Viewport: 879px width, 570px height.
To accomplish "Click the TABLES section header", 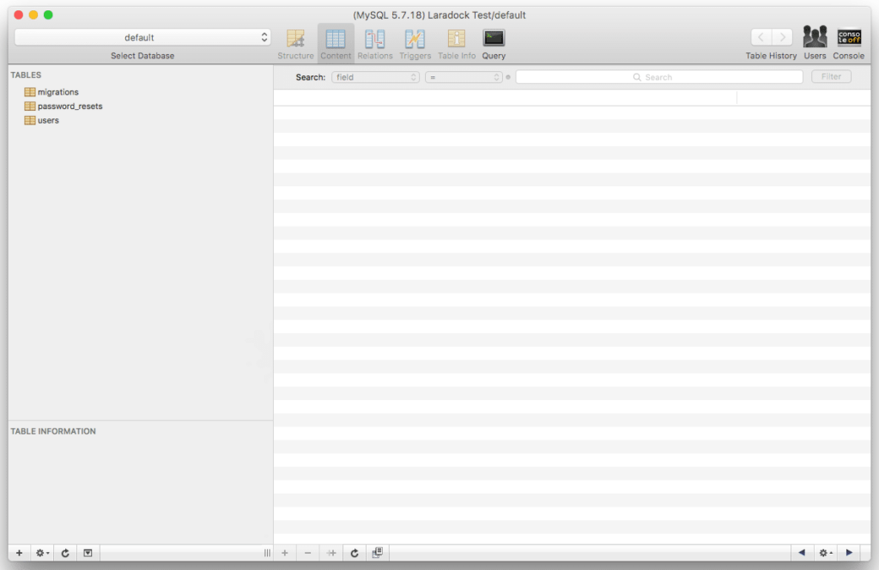I will 26,75.
